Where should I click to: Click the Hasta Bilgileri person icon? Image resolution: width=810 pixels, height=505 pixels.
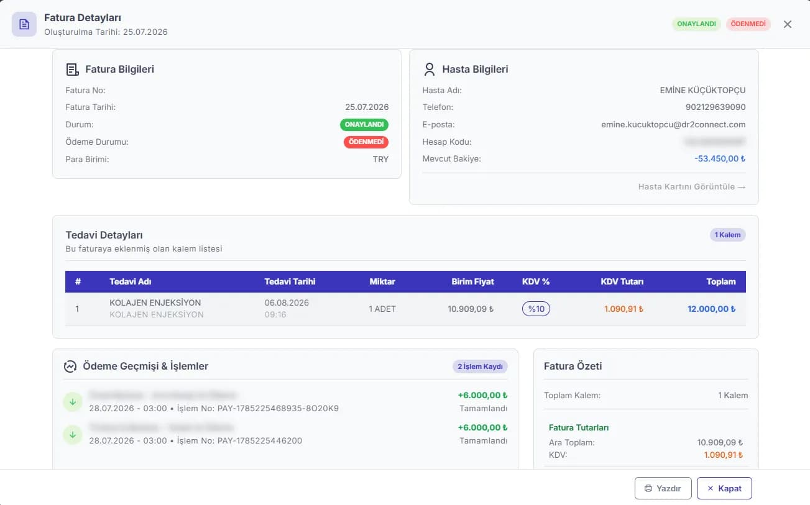point(429,69)
